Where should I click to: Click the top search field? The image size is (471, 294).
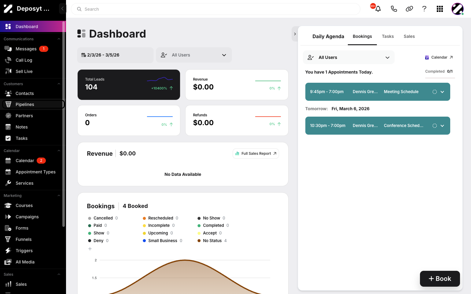(x=215, y=9)
